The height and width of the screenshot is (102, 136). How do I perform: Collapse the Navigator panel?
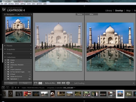pyautogui.click(x=5, y=14)
